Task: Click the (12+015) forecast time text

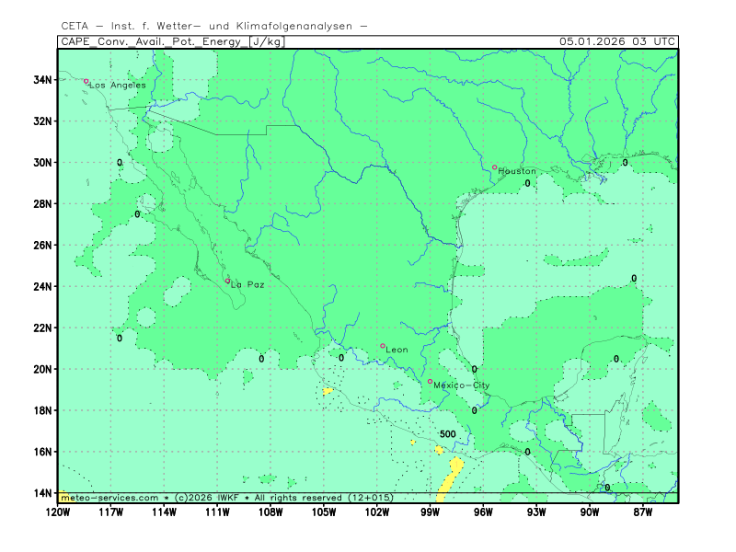Action: pos(370,498)
